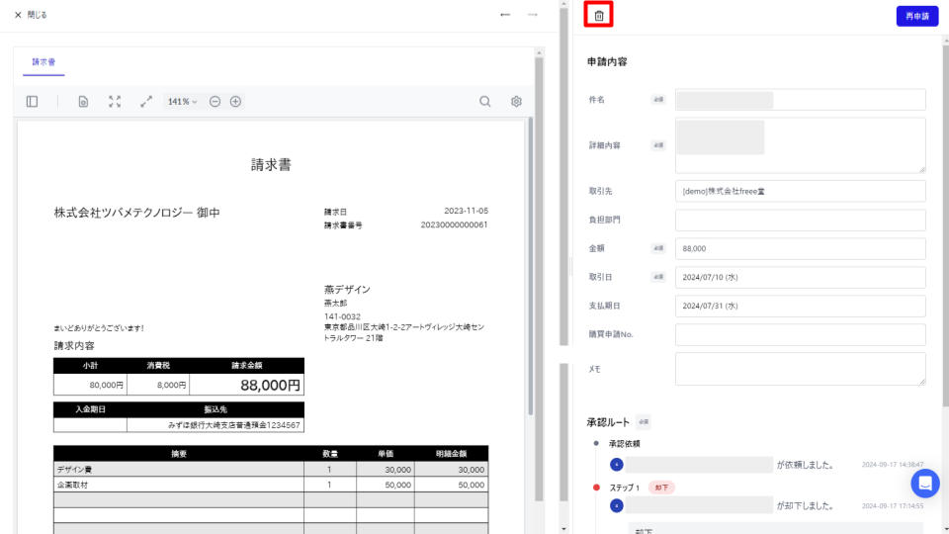Click the 負担部門 field

(800, 220)
